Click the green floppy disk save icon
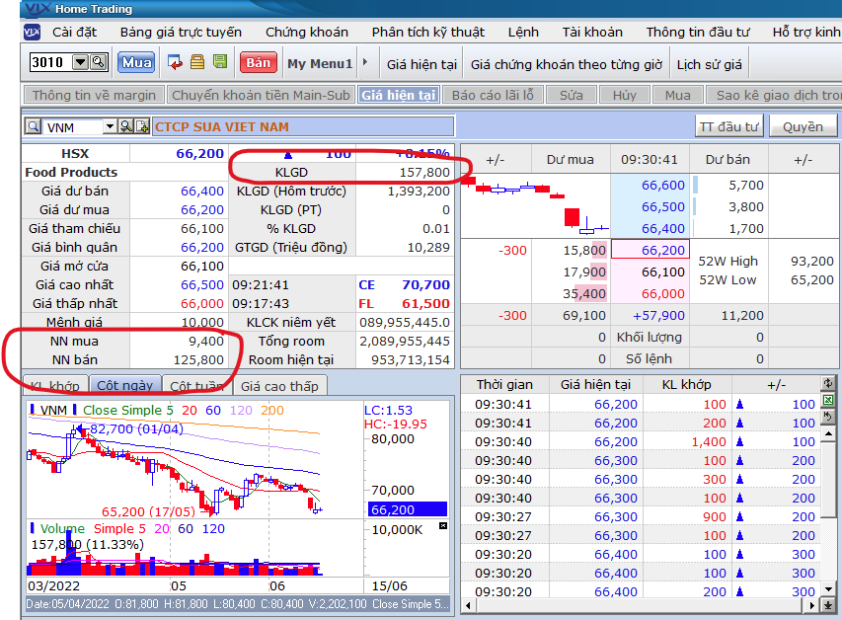Image resolution: width=842 pixels, height=620 pixels. click(220, 61)
